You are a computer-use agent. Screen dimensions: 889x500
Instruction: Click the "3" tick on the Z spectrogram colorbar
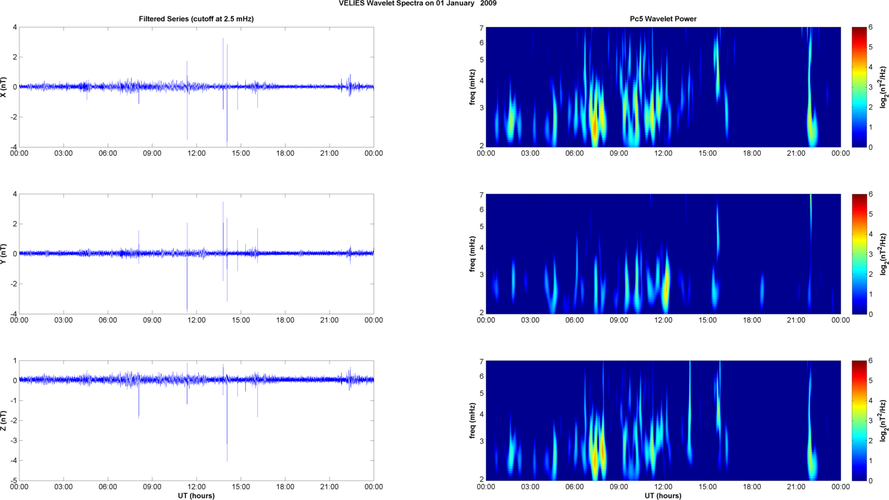[871, 421]
